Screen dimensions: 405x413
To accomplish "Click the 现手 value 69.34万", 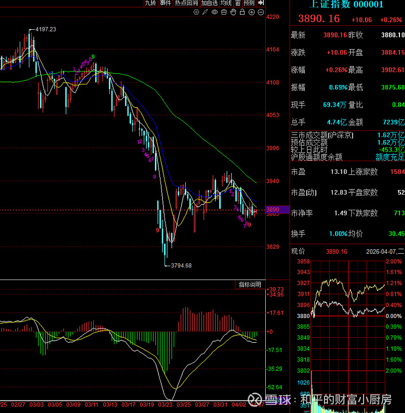I will point(335,105).
